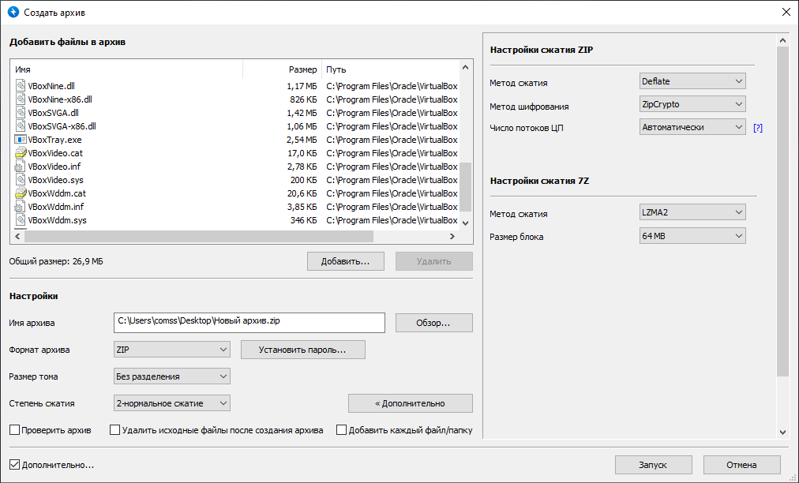
Task: Click Общий размер: 26,9 МБ text
Action: click(x=56, y=261)
